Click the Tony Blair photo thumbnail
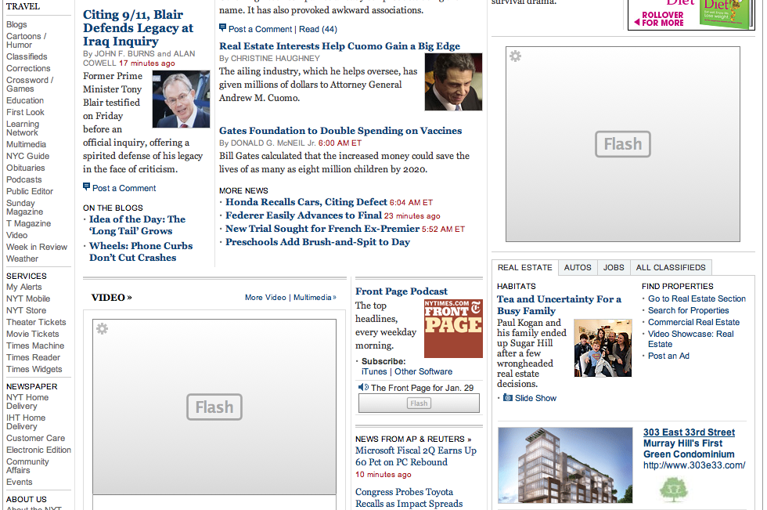 (x=181, y=99)
